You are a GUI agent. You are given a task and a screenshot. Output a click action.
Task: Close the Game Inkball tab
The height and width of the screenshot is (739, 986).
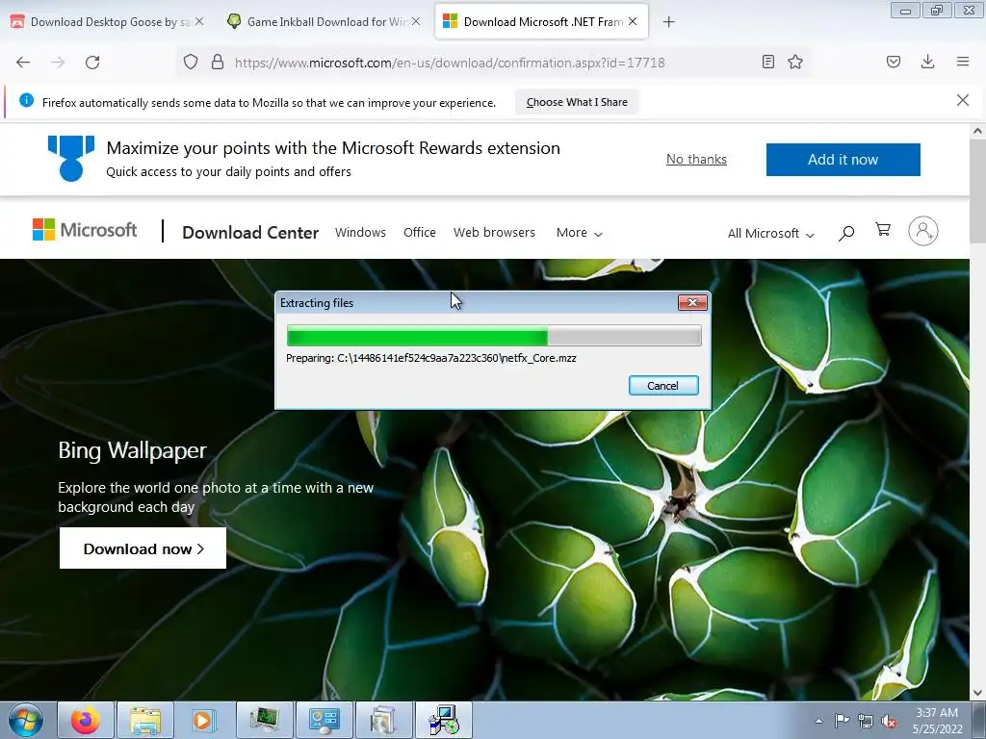point(416,21)
